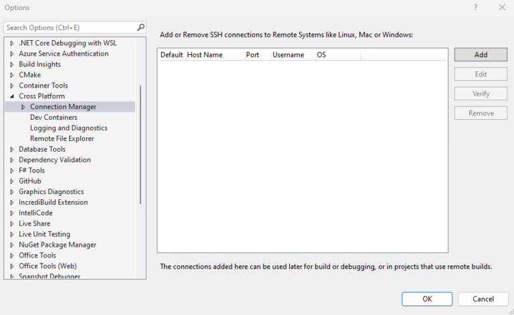Screen dimensions: 514x315
Task: Select Dev Containers in options tree
Action: point(54,118)
